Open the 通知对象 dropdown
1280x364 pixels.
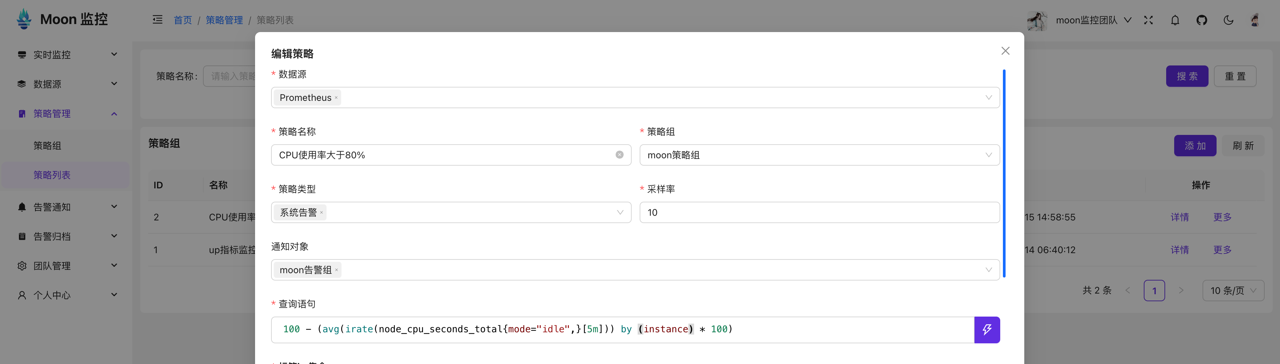(x=635, y=270)
